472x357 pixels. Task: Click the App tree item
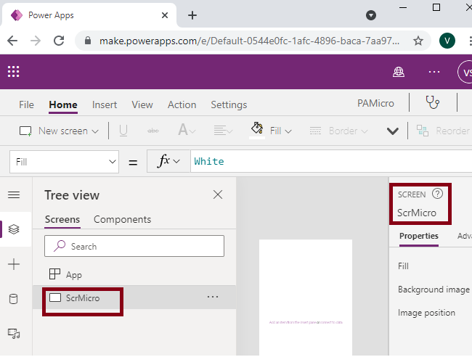(134, 274)
